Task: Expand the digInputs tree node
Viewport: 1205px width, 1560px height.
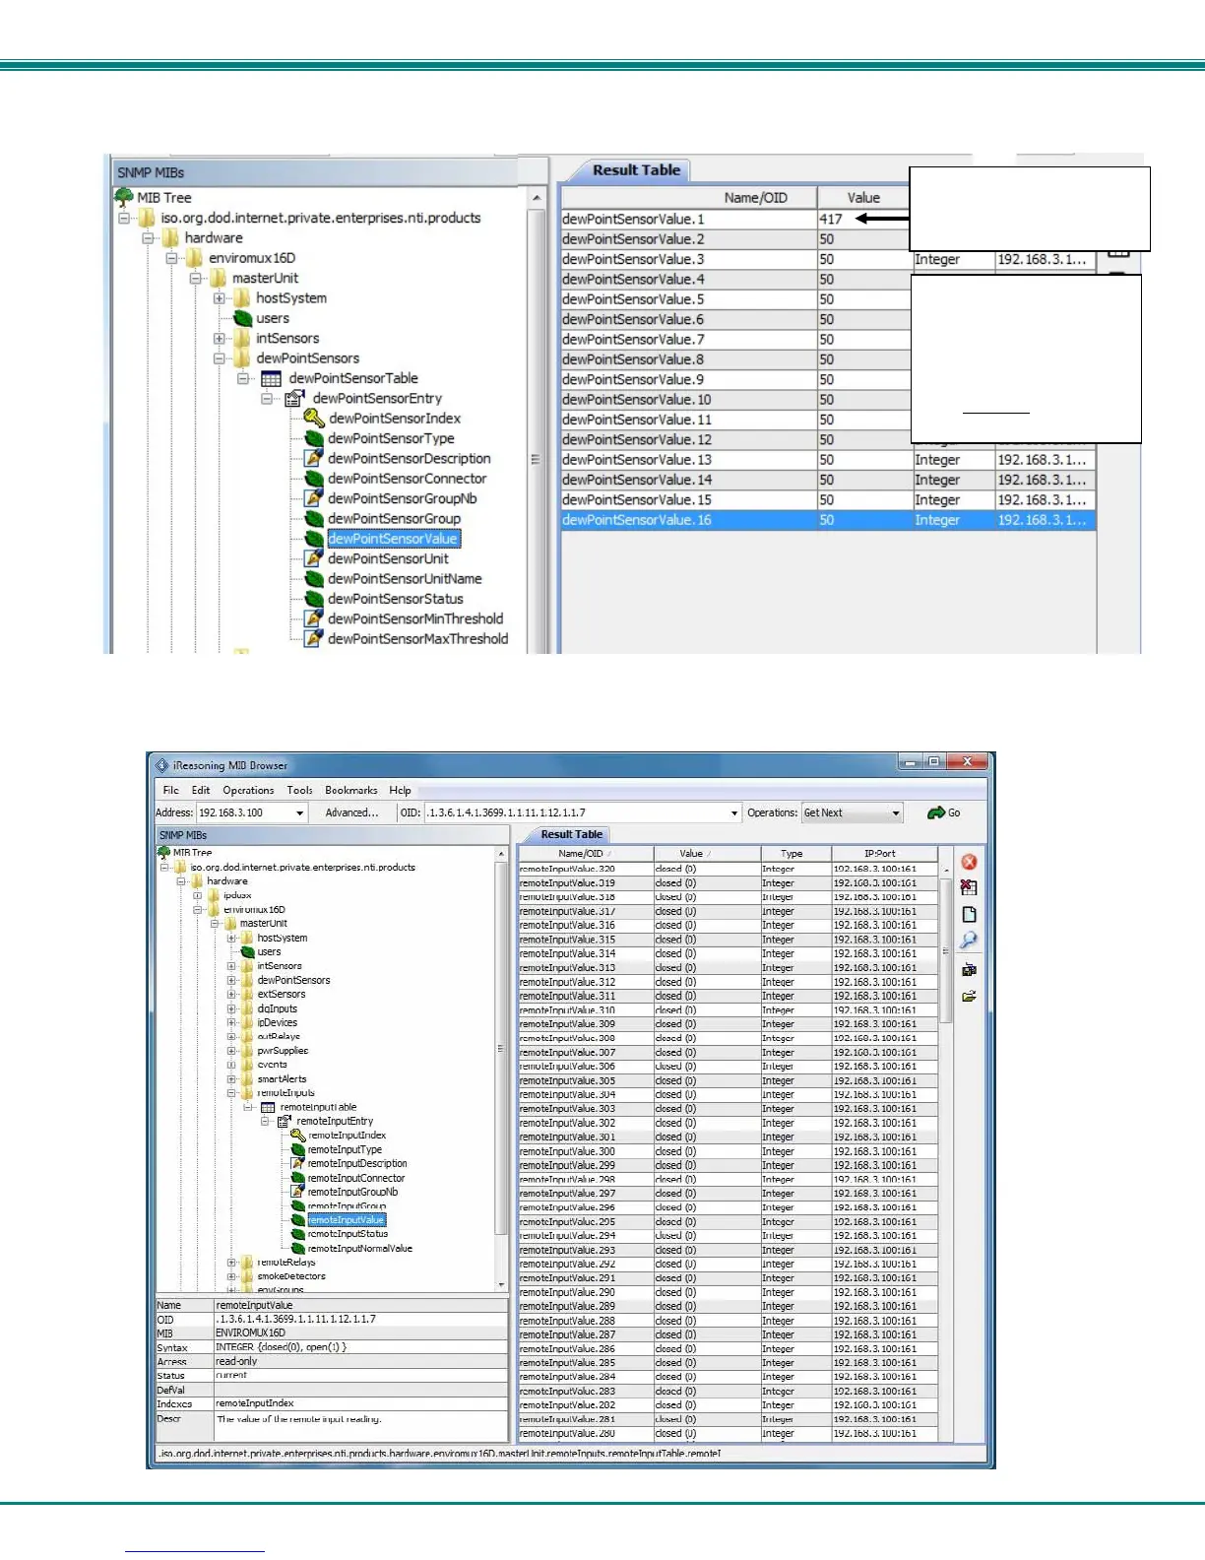Action: [x=231, y=1008]
